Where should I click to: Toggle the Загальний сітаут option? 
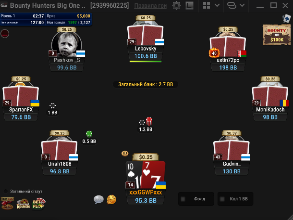click(x=6, y=191)
